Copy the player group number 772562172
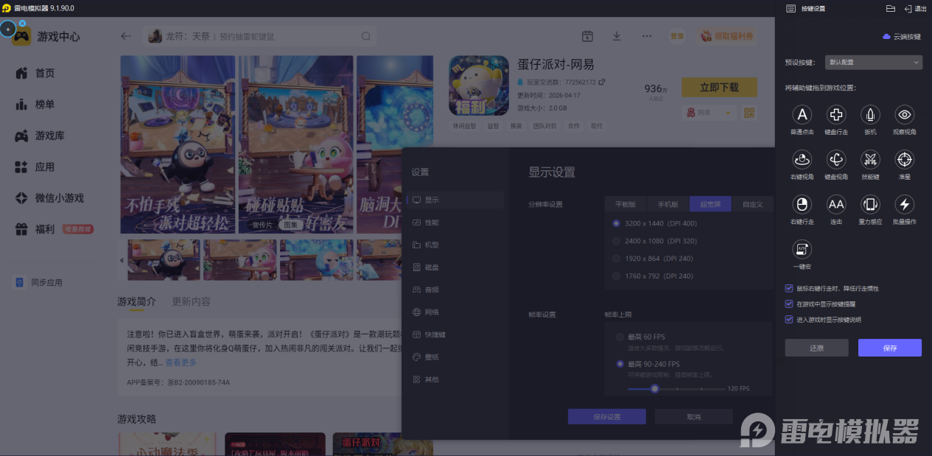Image resolution: width=932 pixels, height=456 pixels. tap(602, 82)
